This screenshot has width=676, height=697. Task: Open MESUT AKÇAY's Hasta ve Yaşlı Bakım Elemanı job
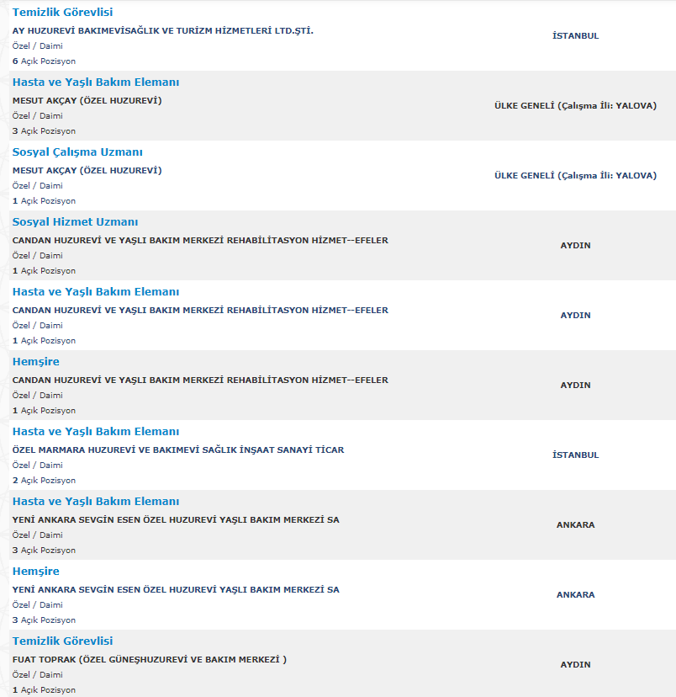click(x=95, y=82)
